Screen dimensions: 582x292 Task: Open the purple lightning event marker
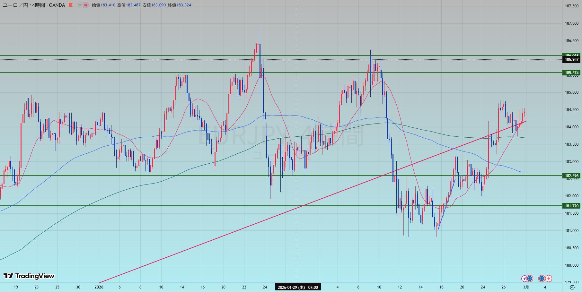524,279
